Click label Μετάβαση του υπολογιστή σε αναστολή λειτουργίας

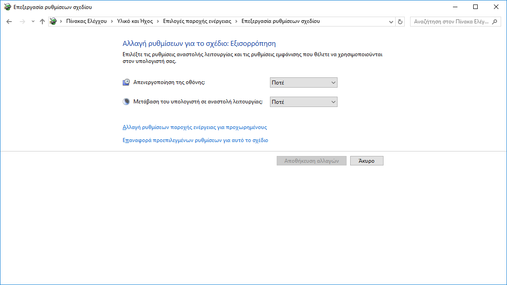click(198, 102)
